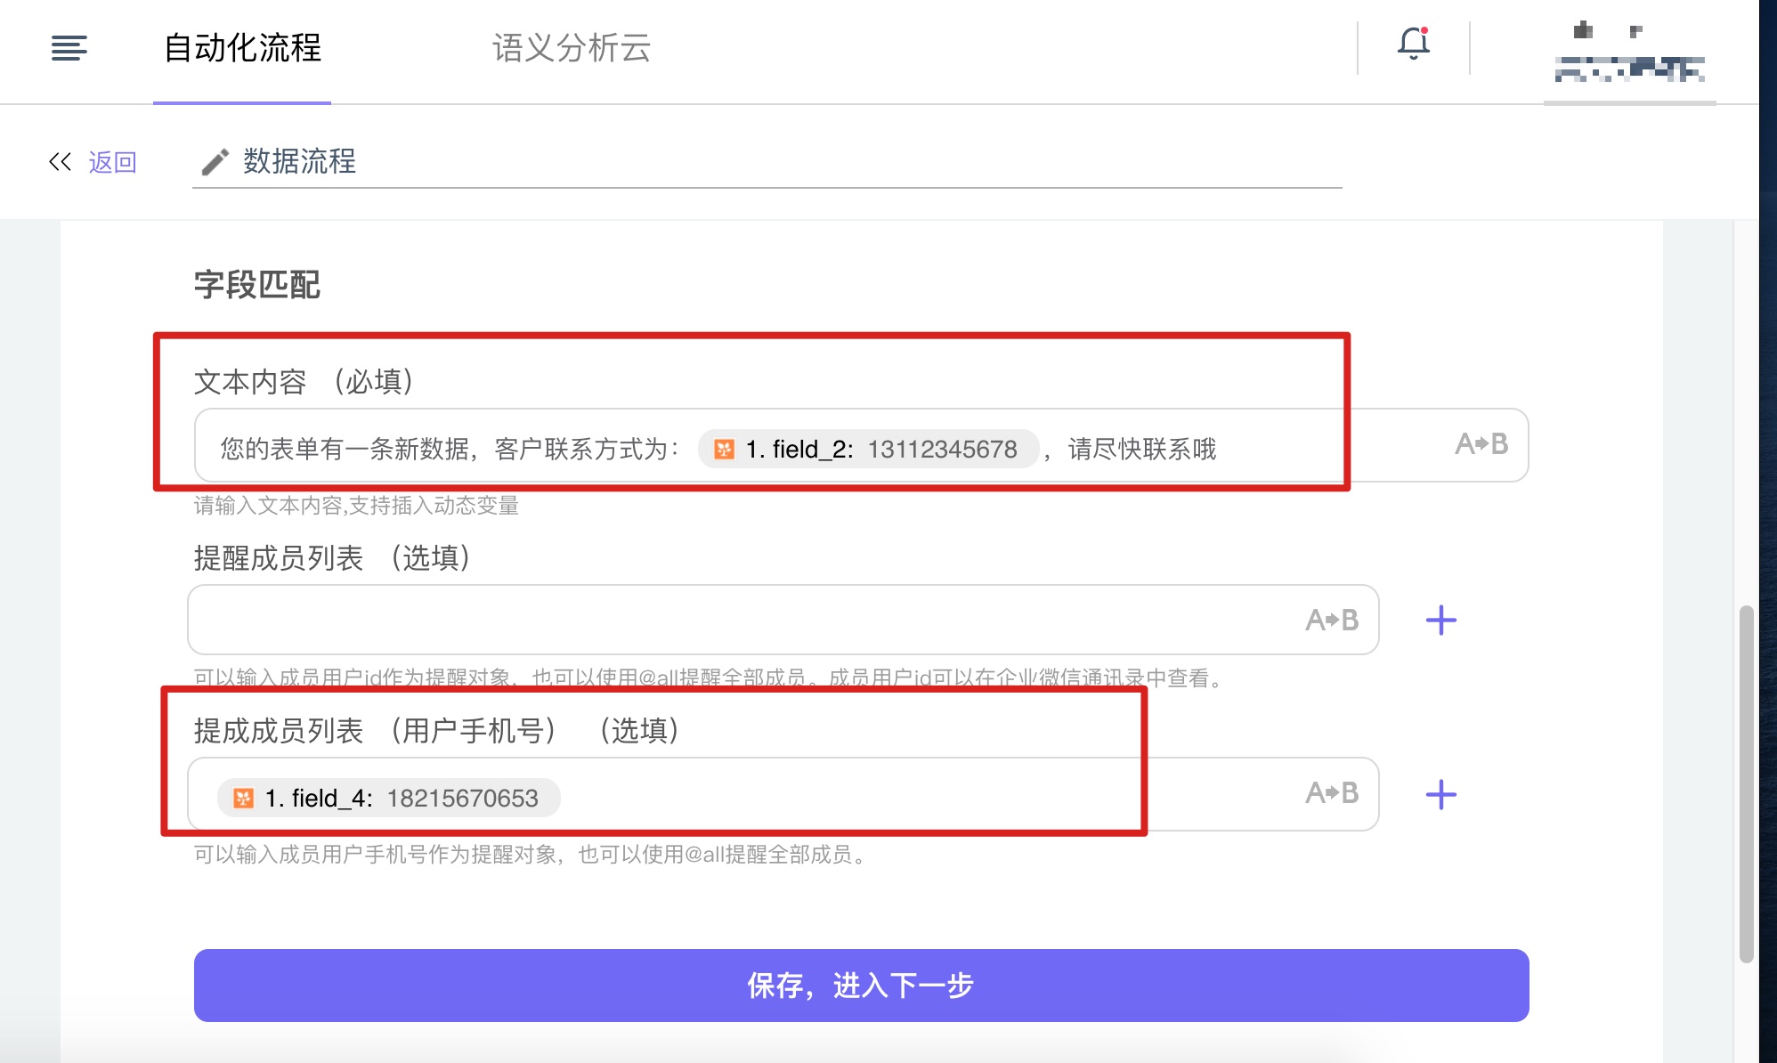The width and height of the screenshot is (1777, 1063).
Task: Select the field_4 variable chip 18215670653
Action: tap(388, 798)
